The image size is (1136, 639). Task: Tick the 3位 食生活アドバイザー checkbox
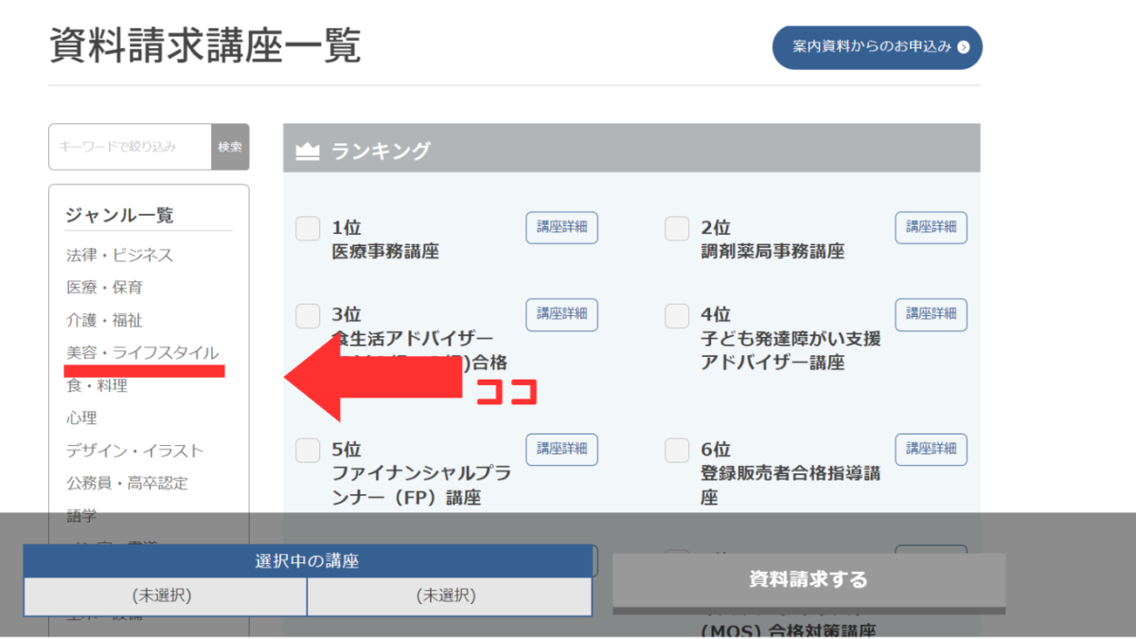pyautogui.click(x=308, y=315)
